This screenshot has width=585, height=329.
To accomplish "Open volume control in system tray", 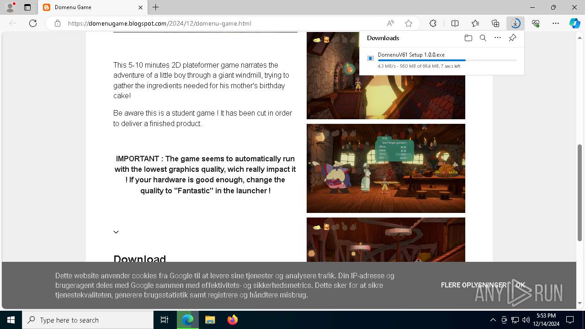I will 526,320.
